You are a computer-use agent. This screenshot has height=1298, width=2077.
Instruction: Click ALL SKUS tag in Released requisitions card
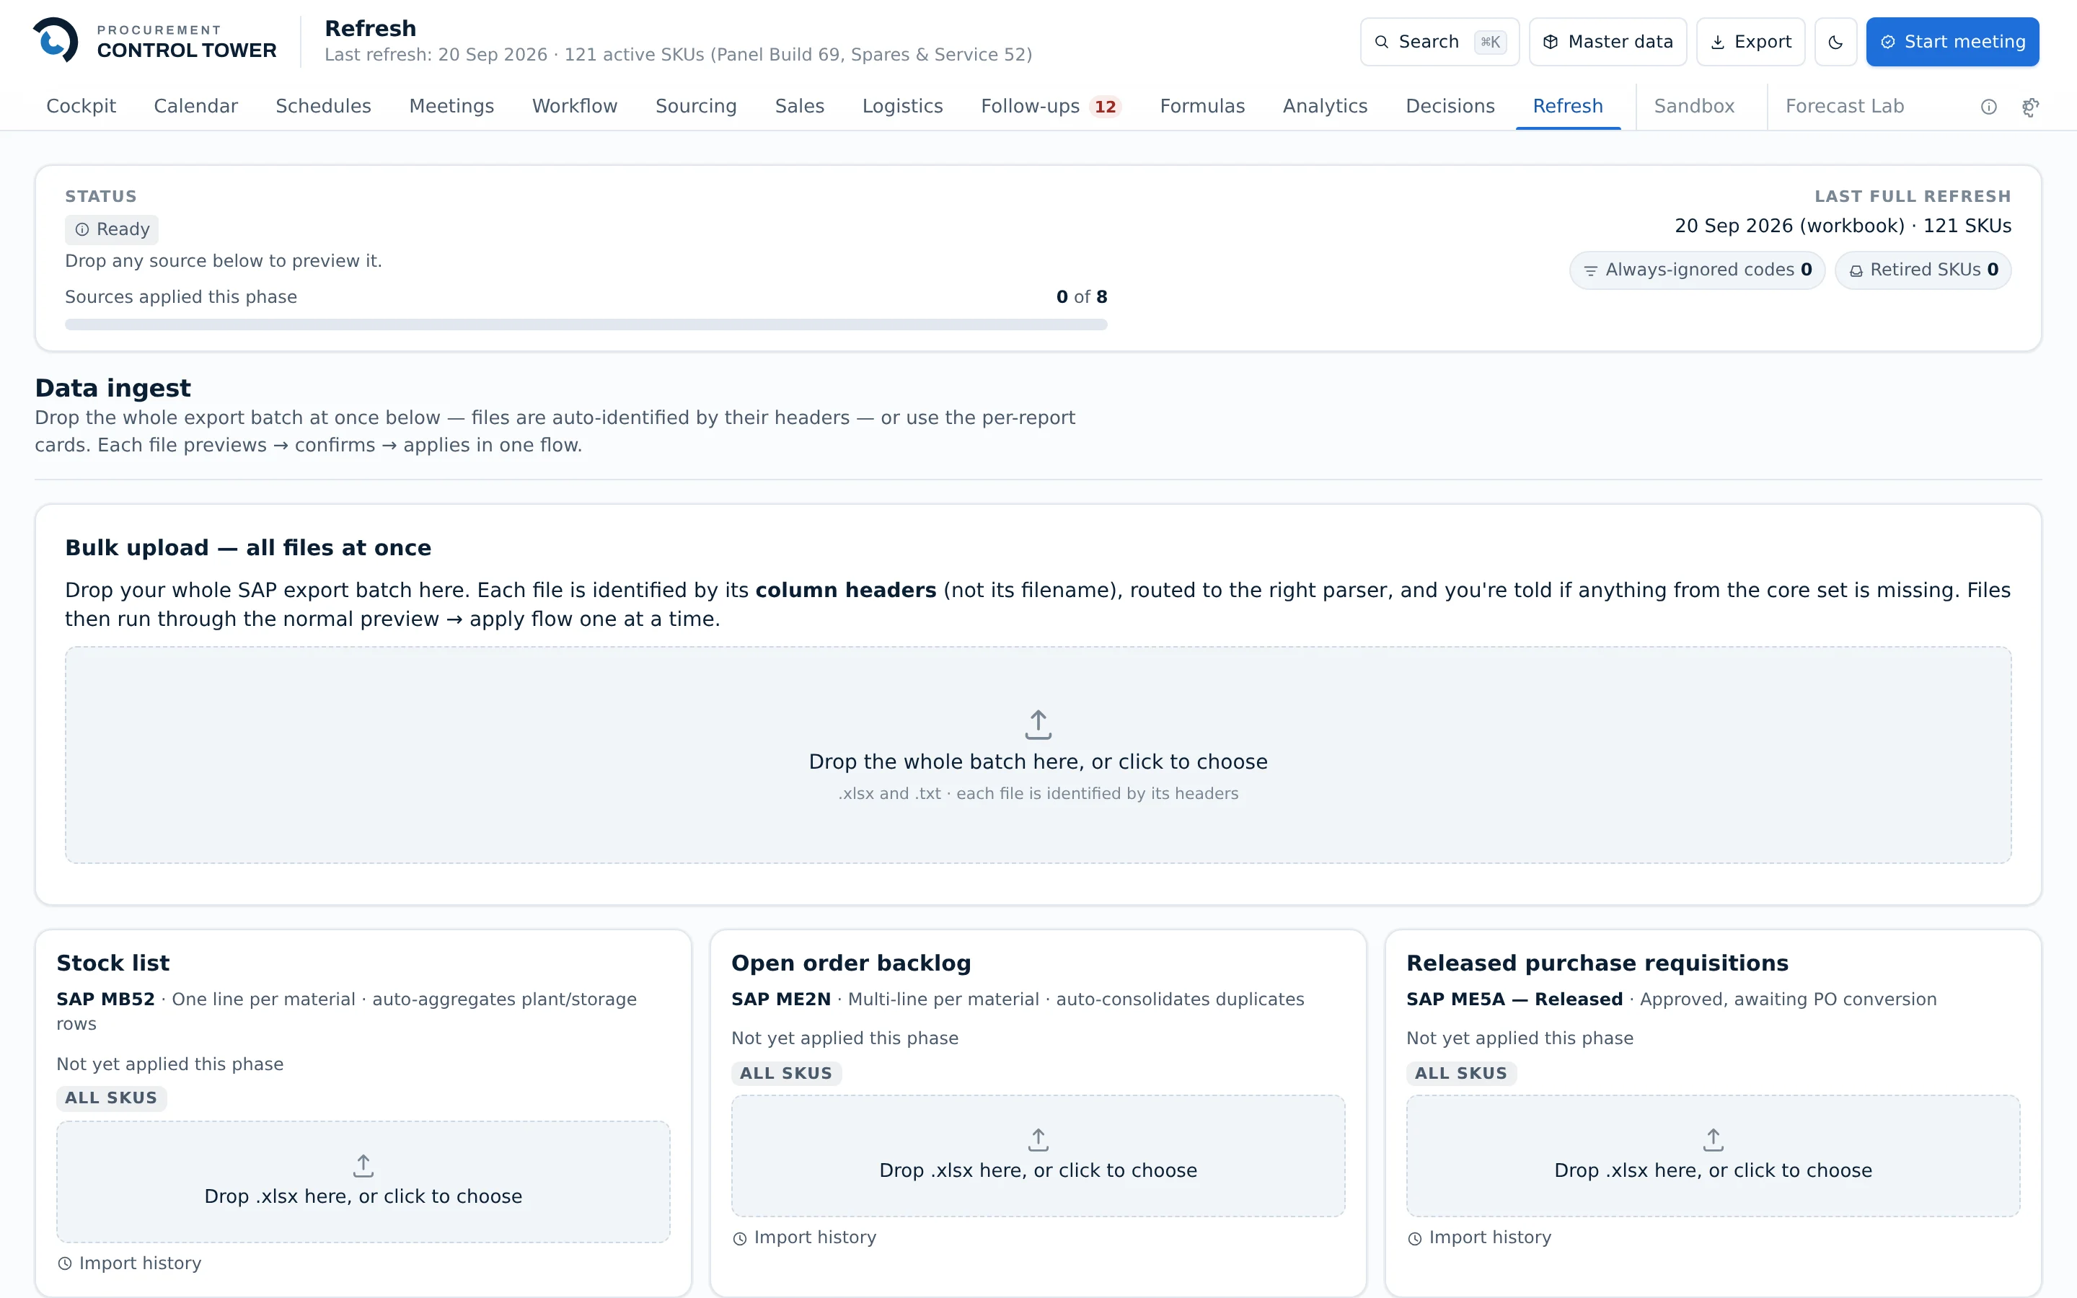click(x=1461, y=1073)
